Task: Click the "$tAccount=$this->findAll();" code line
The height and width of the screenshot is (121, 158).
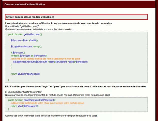Action: click(24, 40)
